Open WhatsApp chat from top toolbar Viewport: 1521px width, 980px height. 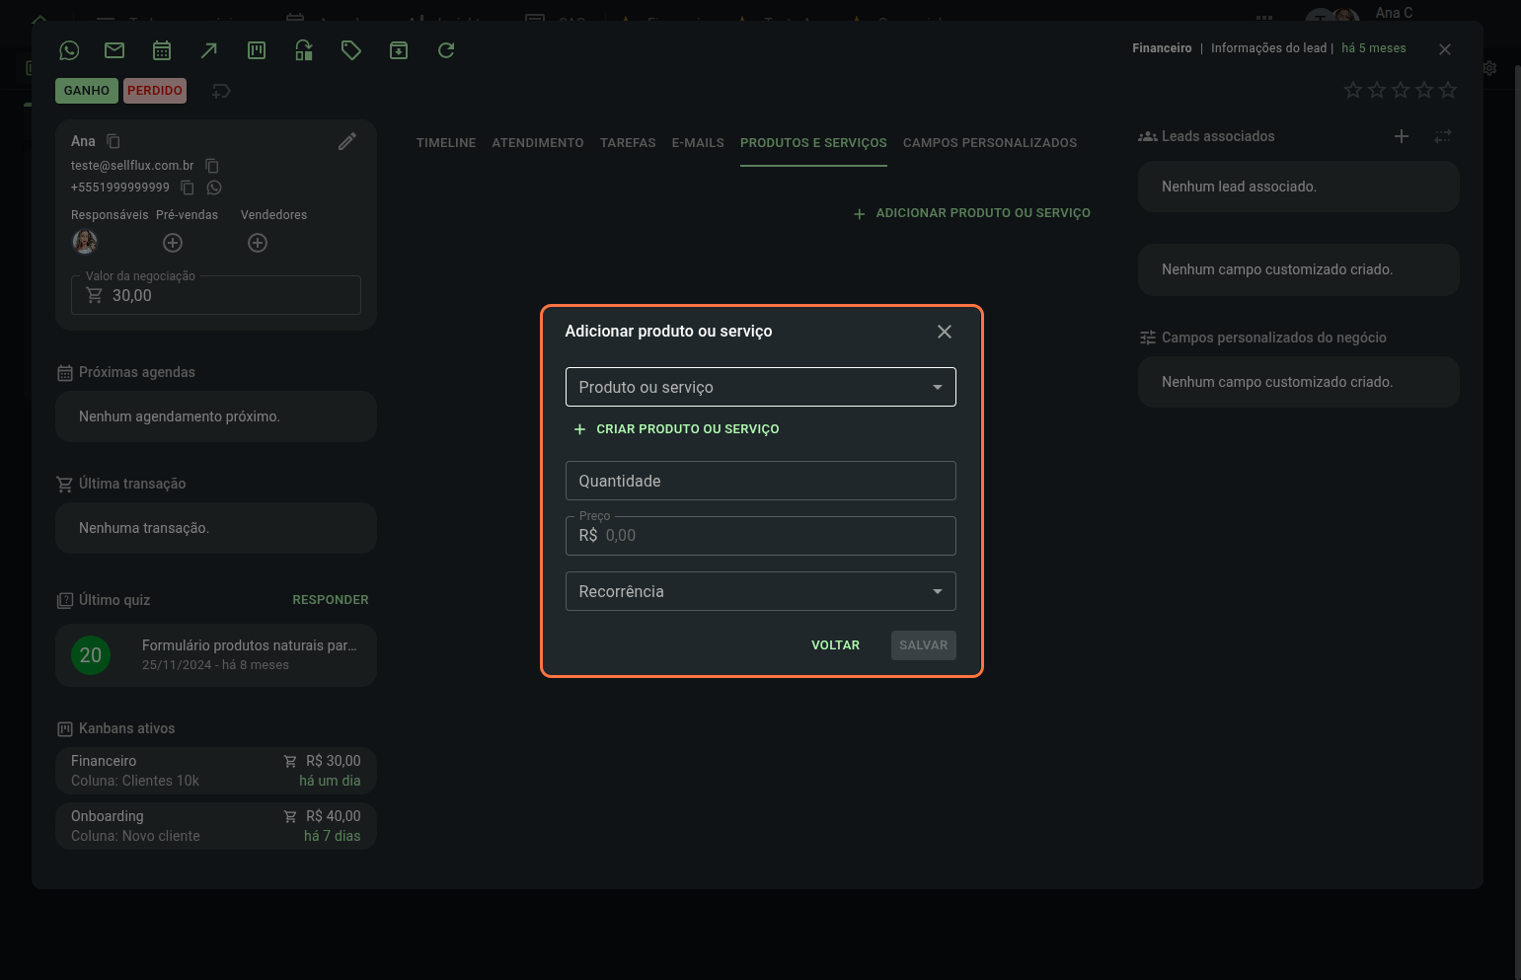pos(69,50)
